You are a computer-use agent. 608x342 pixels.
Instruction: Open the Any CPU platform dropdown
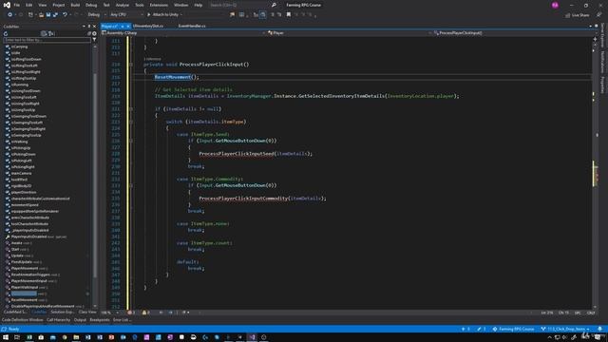coord(126,15)
